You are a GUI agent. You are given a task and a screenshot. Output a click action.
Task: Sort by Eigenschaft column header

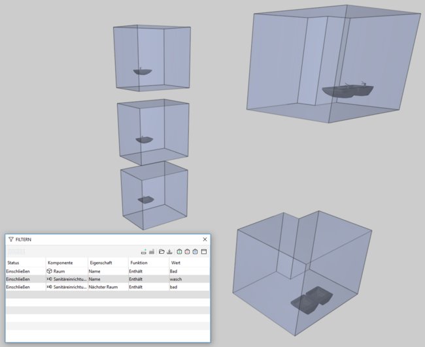point(108,263)
